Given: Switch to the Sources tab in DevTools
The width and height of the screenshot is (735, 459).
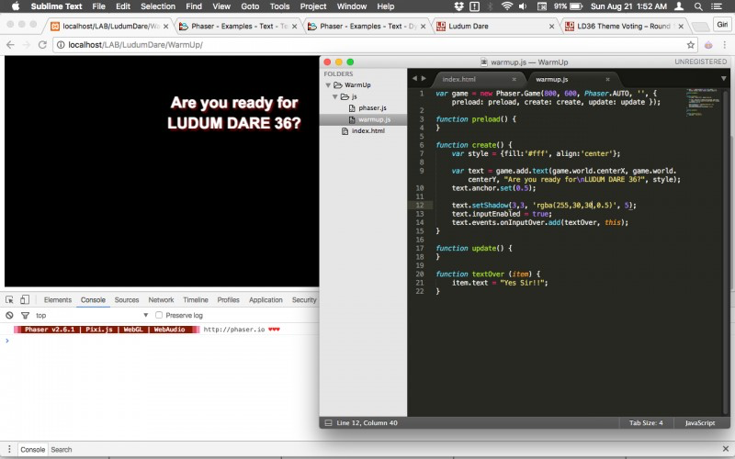Looking at the screenshot, I should (x=127, y=300).
